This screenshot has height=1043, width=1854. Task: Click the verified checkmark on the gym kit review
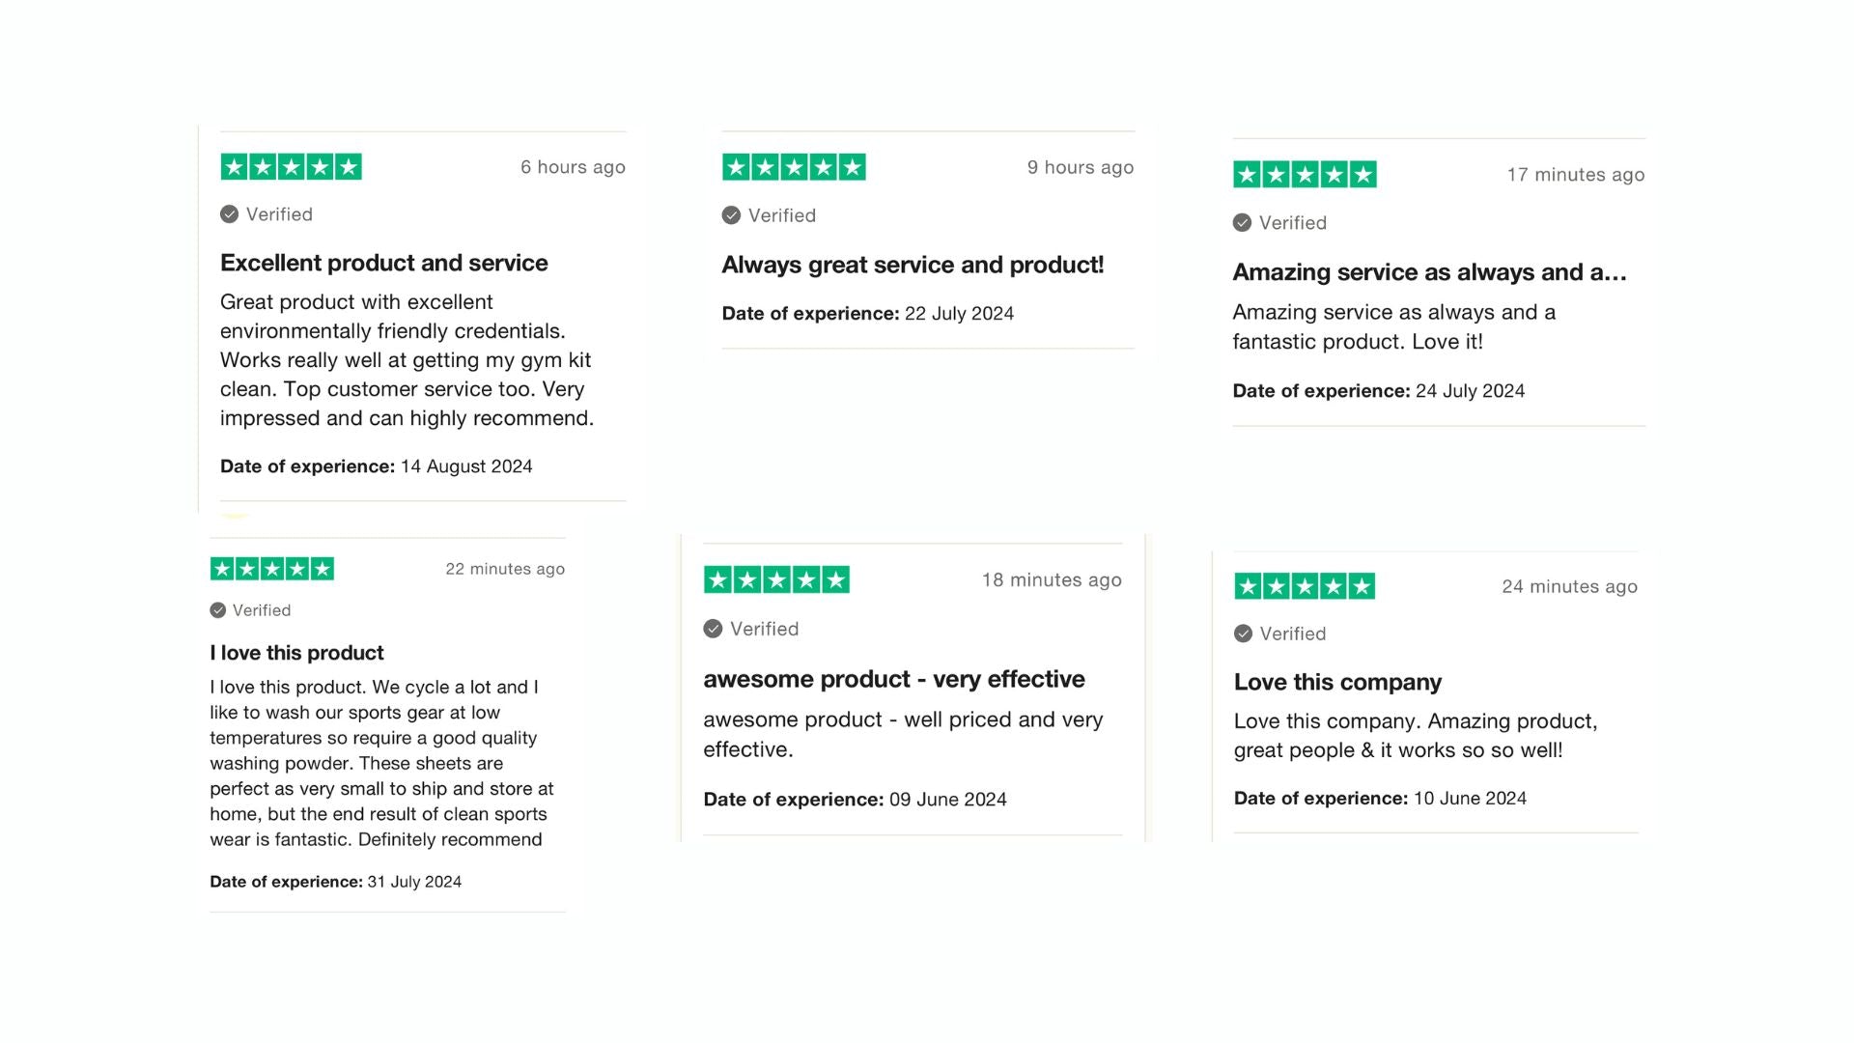coord(229,214)
